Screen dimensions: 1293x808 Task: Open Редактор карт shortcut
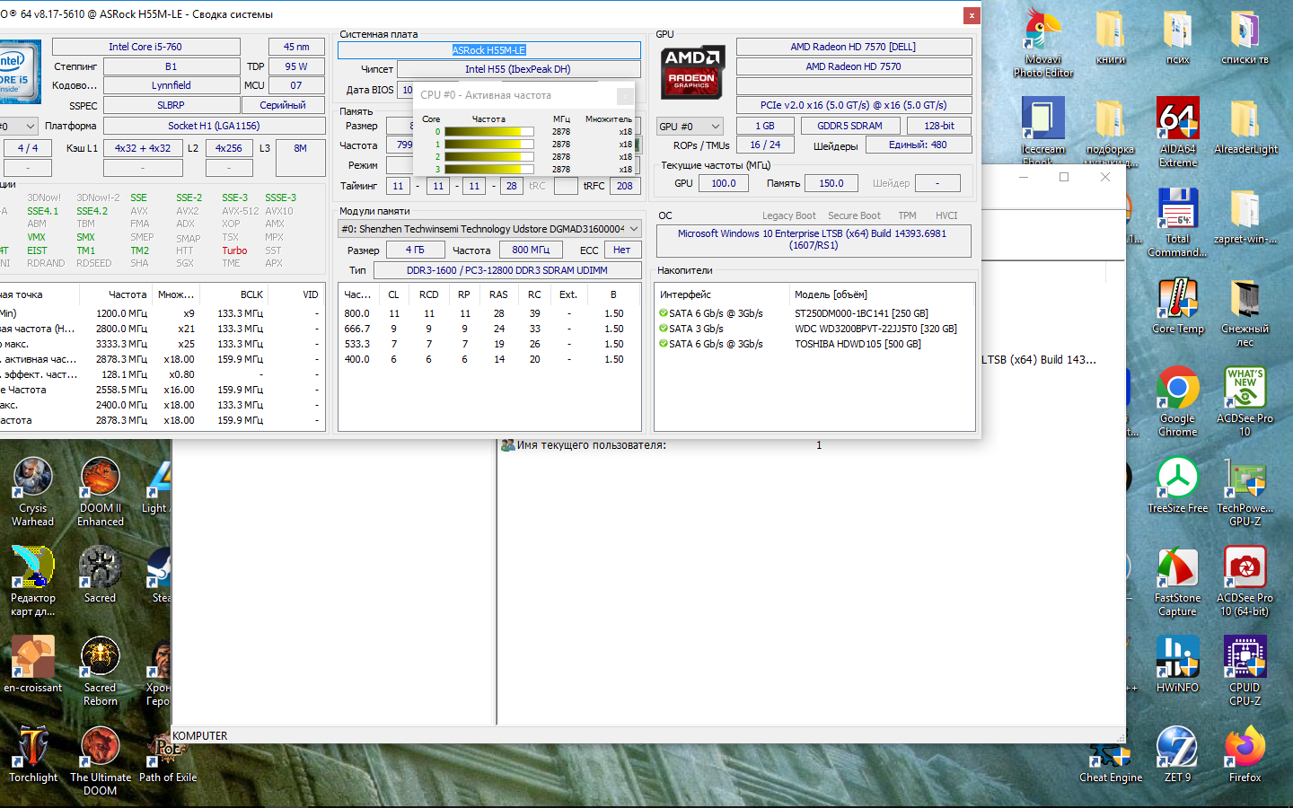click(33, 581)
